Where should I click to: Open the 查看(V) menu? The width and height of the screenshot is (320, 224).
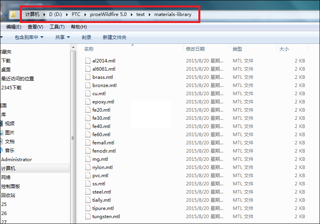[x=35, y=27]
